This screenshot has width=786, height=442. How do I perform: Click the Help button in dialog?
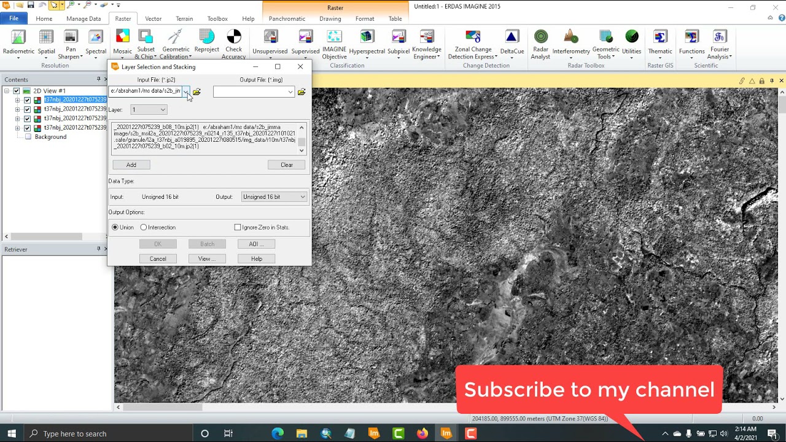point(257,258)
